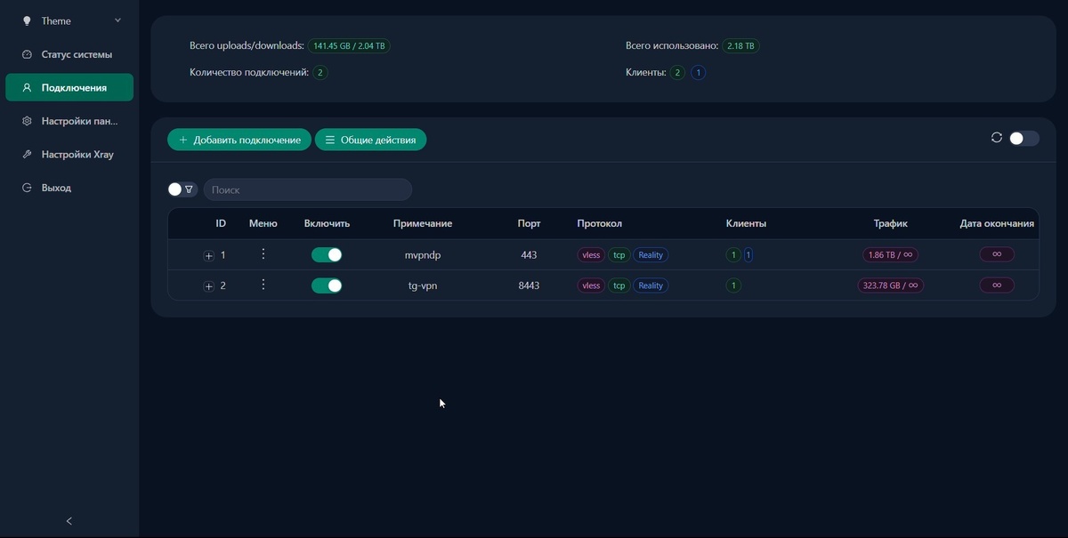Click the tg-vpn note text
Viewport: 1068px width, 538px height.
pos(423,285)
